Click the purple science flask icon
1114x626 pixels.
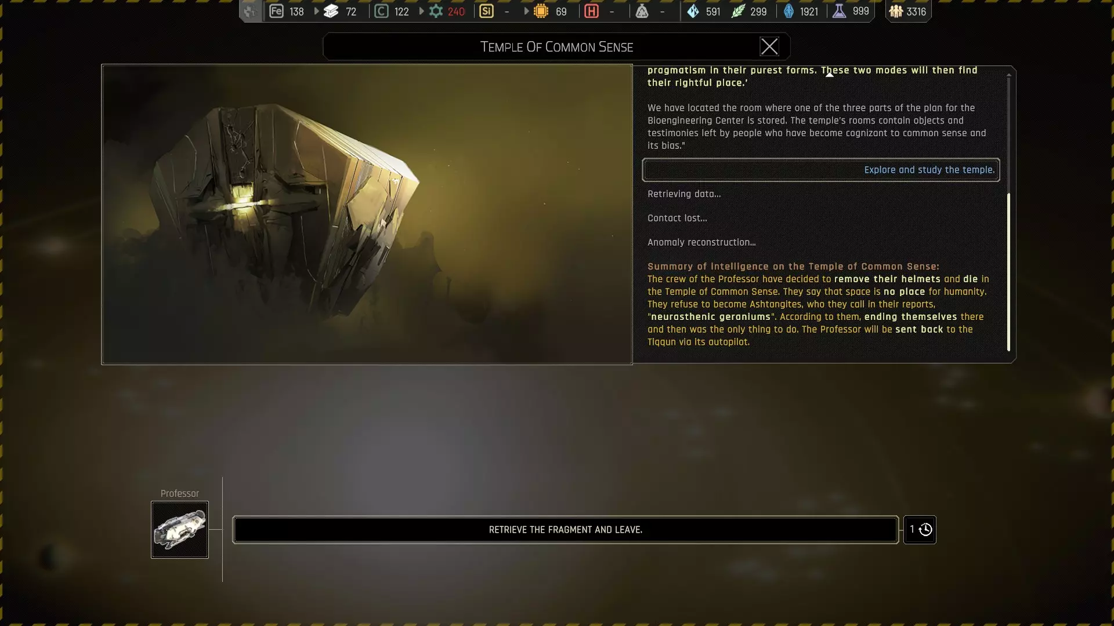(x=839, y=11)
